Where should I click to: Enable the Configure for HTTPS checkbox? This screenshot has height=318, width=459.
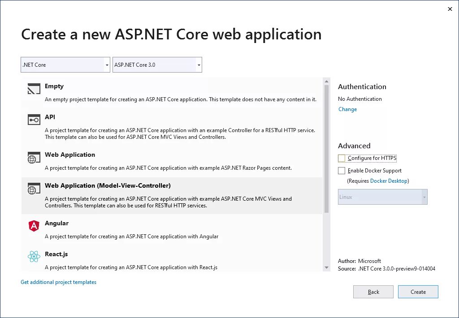coord(342,158)
